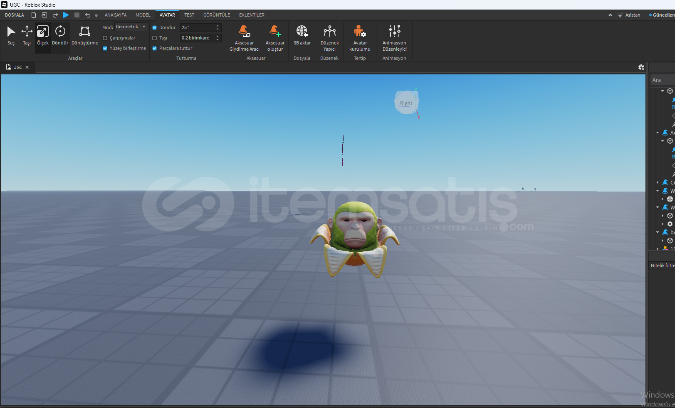675x408 pixels.
Task: Click the Asistan button
Action: [629, 15]
